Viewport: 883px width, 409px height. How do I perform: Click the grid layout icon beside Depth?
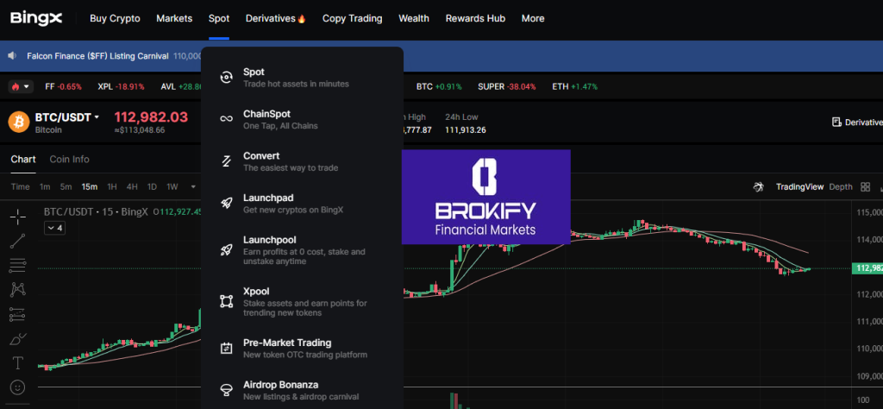pyautogui.click(x=866, y=186)
